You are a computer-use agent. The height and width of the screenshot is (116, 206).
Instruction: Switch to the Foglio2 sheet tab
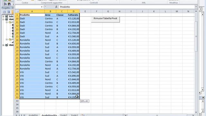(x=64, y=115)
